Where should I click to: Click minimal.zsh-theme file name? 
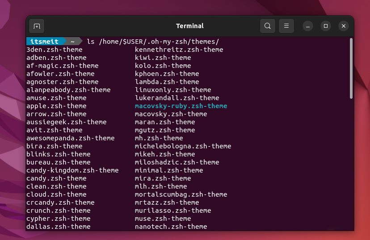click(169, 170)
